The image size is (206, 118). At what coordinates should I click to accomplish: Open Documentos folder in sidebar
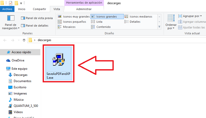(x=20, y=81)
